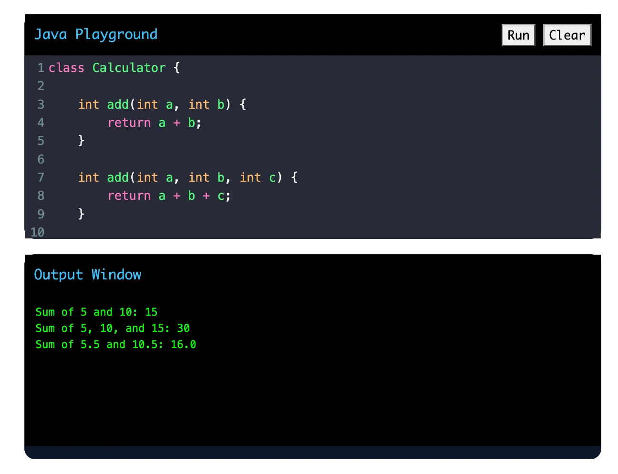Click line number 10 in the gutter

(x=37, y=232)
